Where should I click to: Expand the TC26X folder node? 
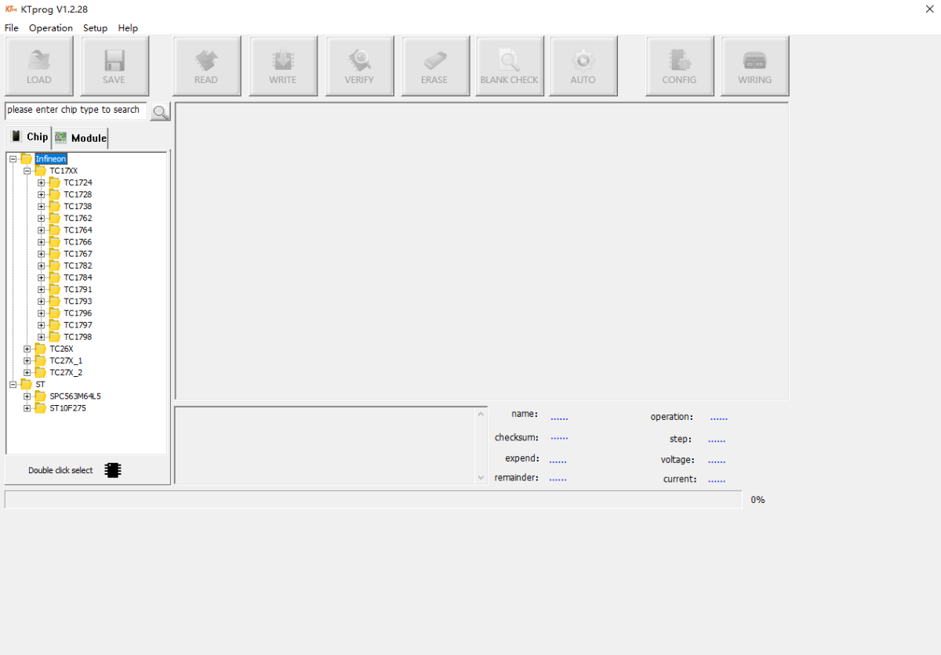(27, 349)
